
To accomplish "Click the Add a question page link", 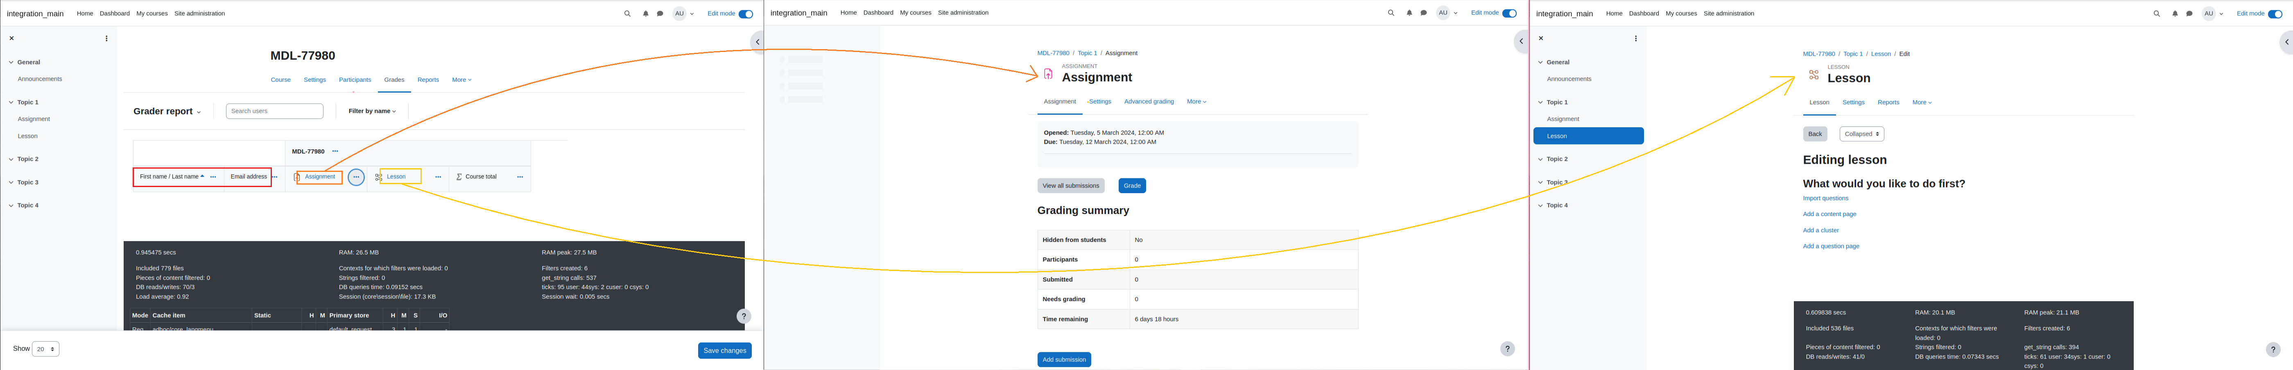I will tap(1831, 246).
